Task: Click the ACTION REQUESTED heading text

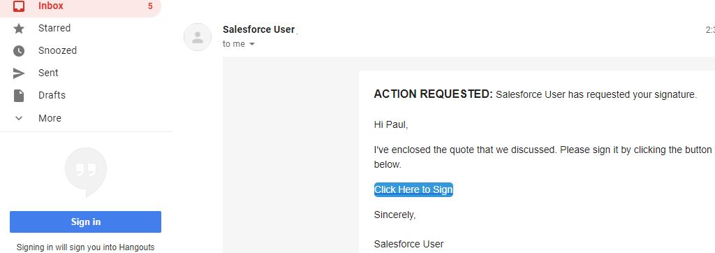Action: tap(433, 94)
